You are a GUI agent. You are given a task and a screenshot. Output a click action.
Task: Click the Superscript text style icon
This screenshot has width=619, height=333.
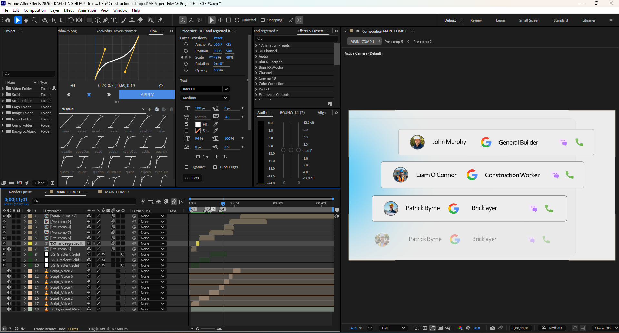pos(217,157)
